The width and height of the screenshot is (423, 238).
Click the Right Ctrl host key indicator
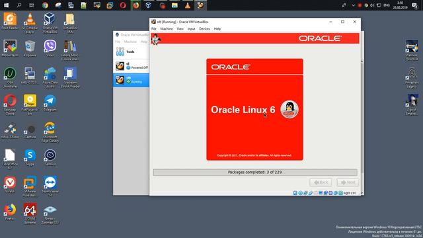(350, 193)
